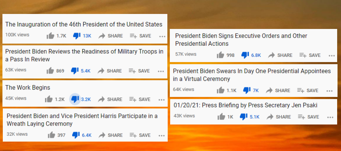Share the Inauguration of the 46th President video
This screenshot has height=151, width=341.
tap(110, 36)
